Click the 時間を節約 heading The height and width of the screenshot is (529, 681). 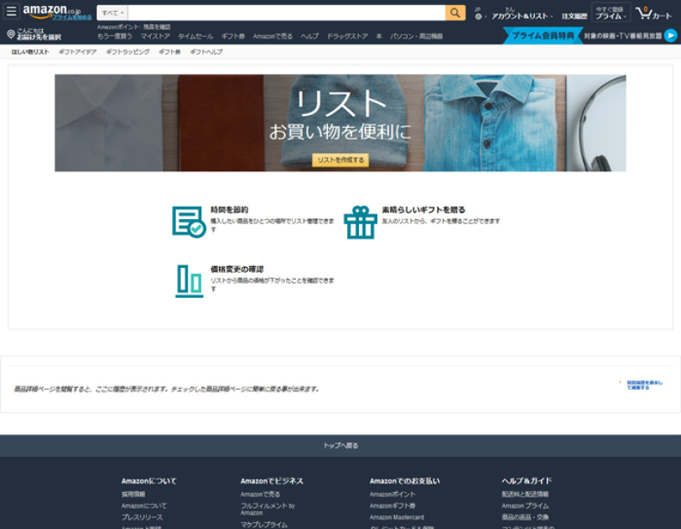(229, 210)
